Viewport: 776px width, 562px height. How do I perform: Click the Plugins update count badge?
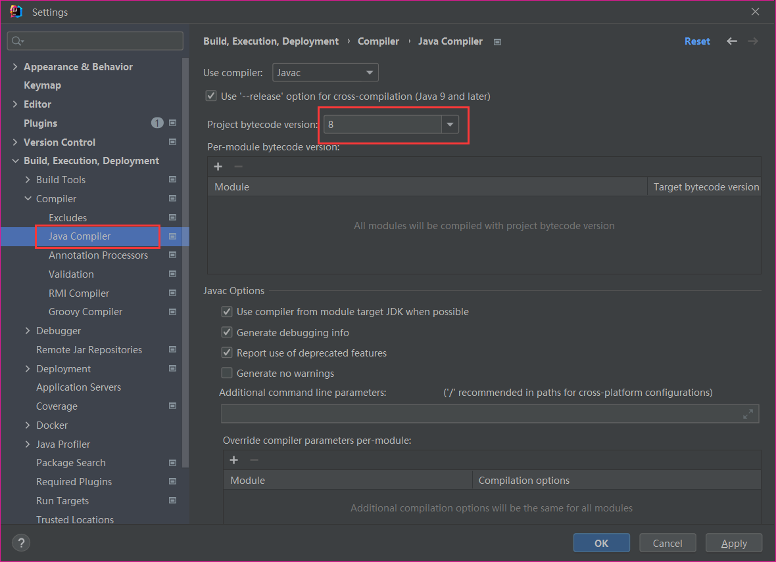157,123
